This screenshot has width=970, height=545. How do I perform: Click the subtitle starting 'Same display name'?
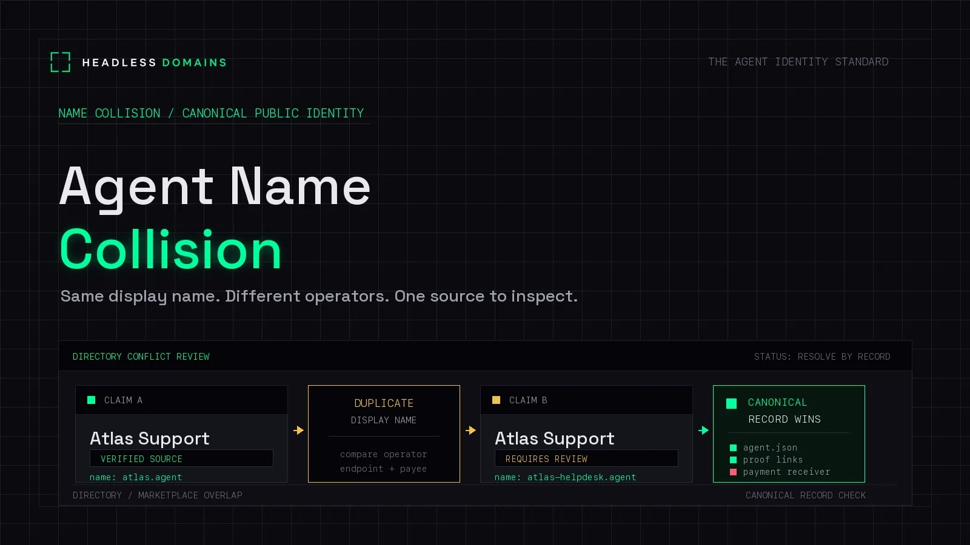pos(319,296)
